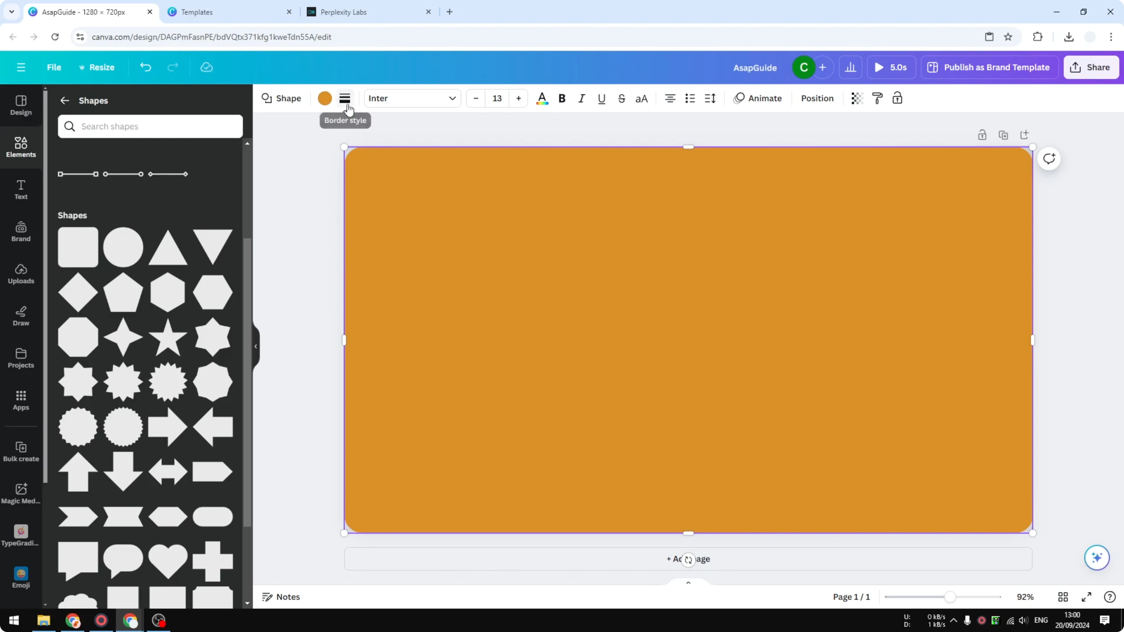Toggle uppercase text (aA)
This screenshot has width=1124, height=632.
pyautogui.click(x=641, y=98)
